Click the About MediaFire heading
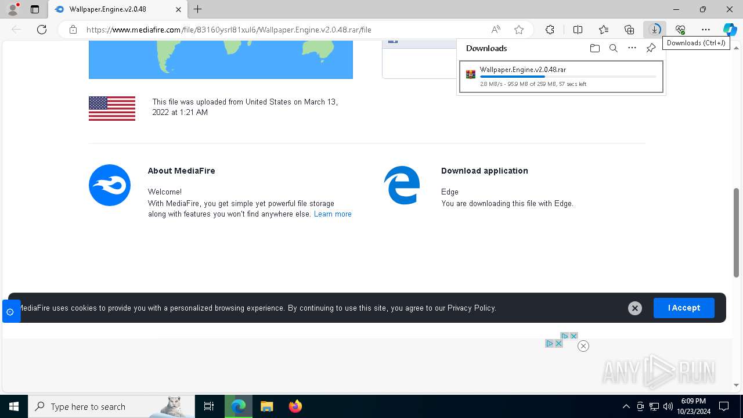743x418 pixels. coord(181,171)
